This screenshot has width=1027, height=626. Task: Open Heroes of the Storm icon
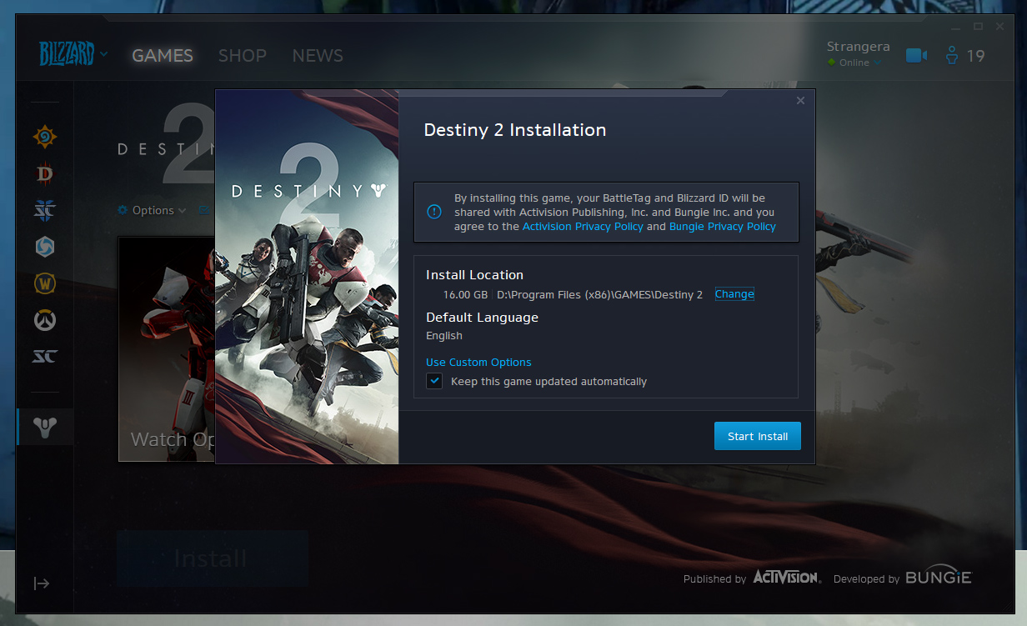[45, 247]
